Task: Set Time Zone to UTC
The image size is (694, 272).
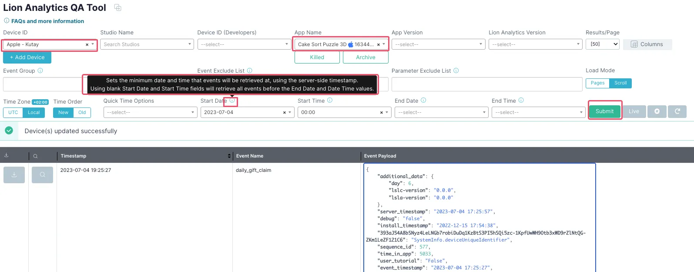Action: click(13, 112)
